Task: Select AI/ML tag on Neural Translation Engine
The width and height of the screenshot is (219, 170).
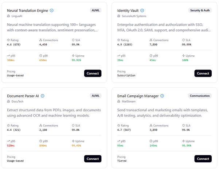Action: 95,10
